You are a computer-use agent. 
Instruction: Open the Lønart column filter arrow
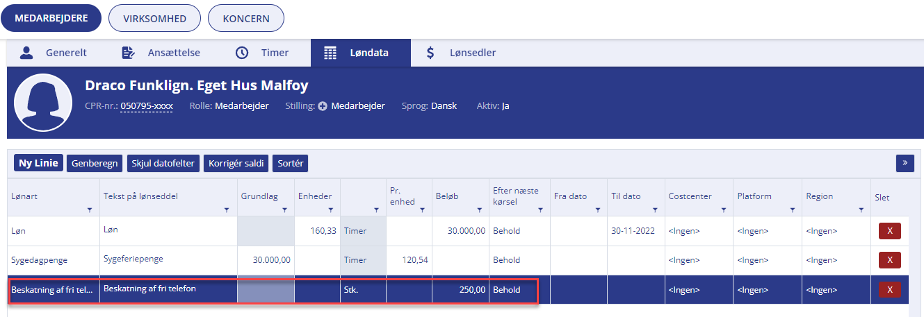(89, 209)
